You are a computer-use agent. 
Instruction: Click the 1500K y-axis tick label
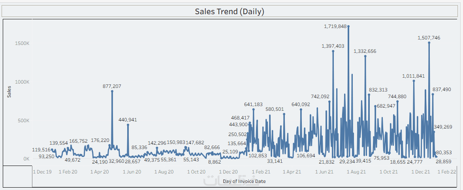(22, 43)
